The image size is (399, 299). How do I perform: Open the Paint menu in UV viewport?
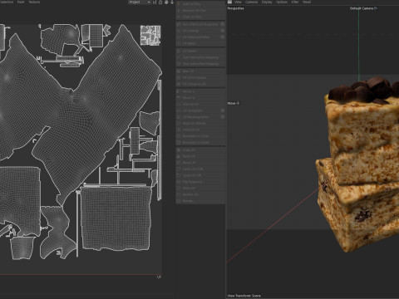point(21,2)
